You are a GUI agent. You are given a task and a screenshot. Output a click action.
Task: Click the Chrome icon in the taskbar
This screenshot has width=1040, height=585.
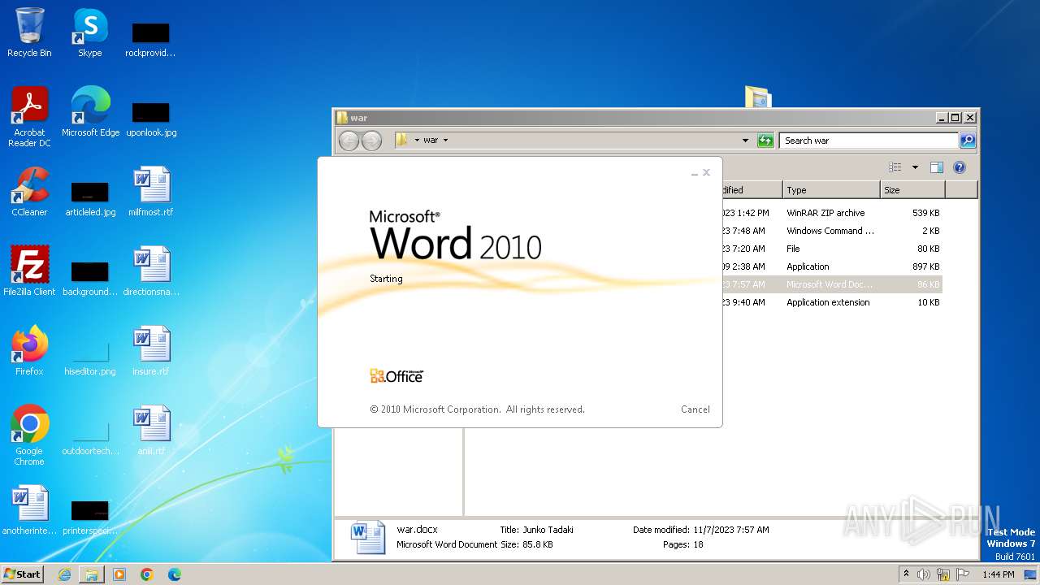[147, 574]
